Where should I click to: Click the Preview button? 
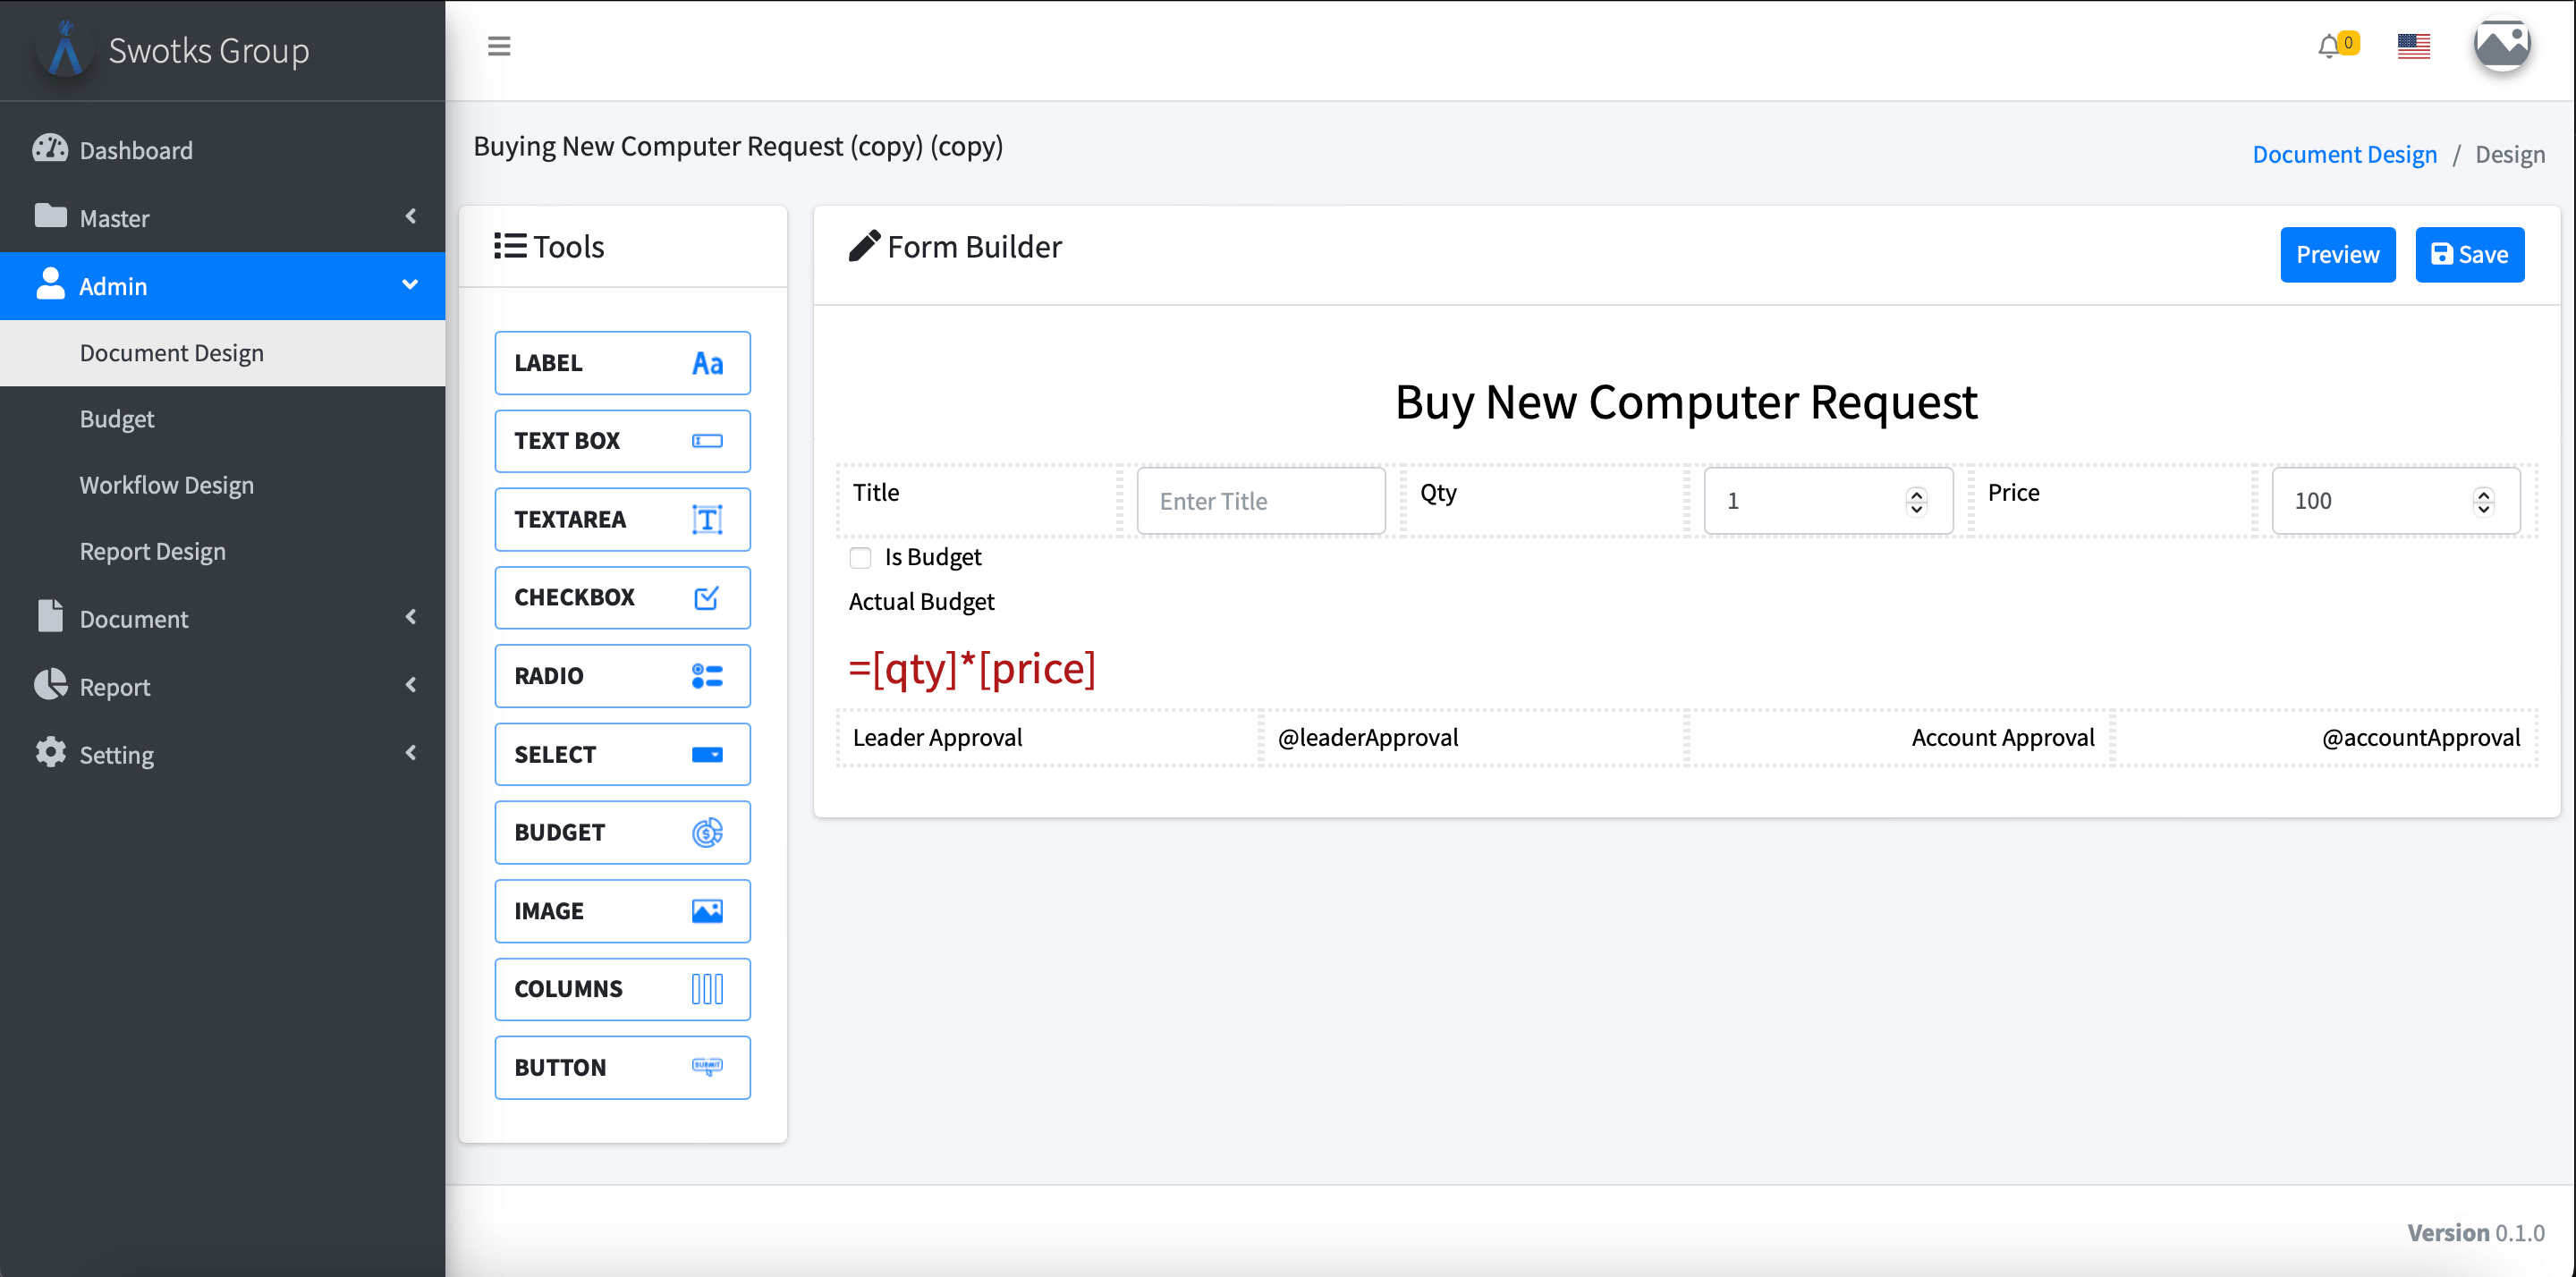(2336, 254)
